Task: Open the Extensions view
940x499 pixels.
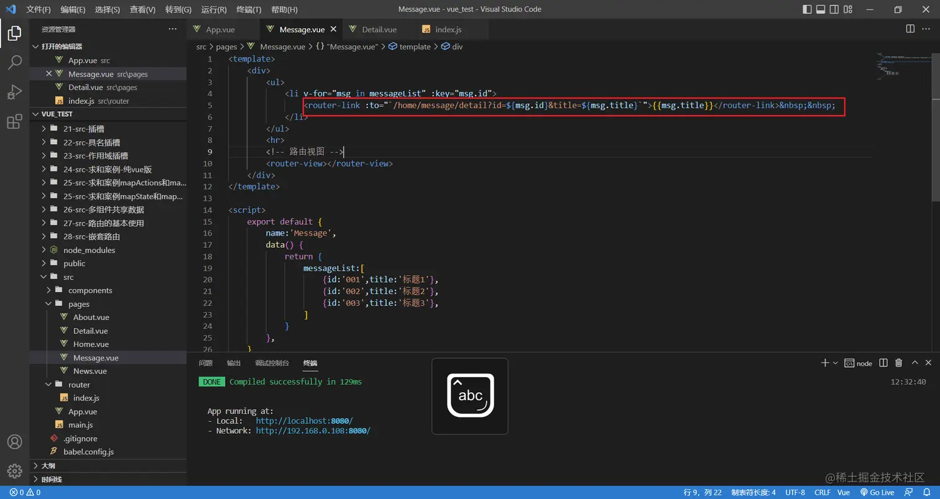Action: [14, 122]
